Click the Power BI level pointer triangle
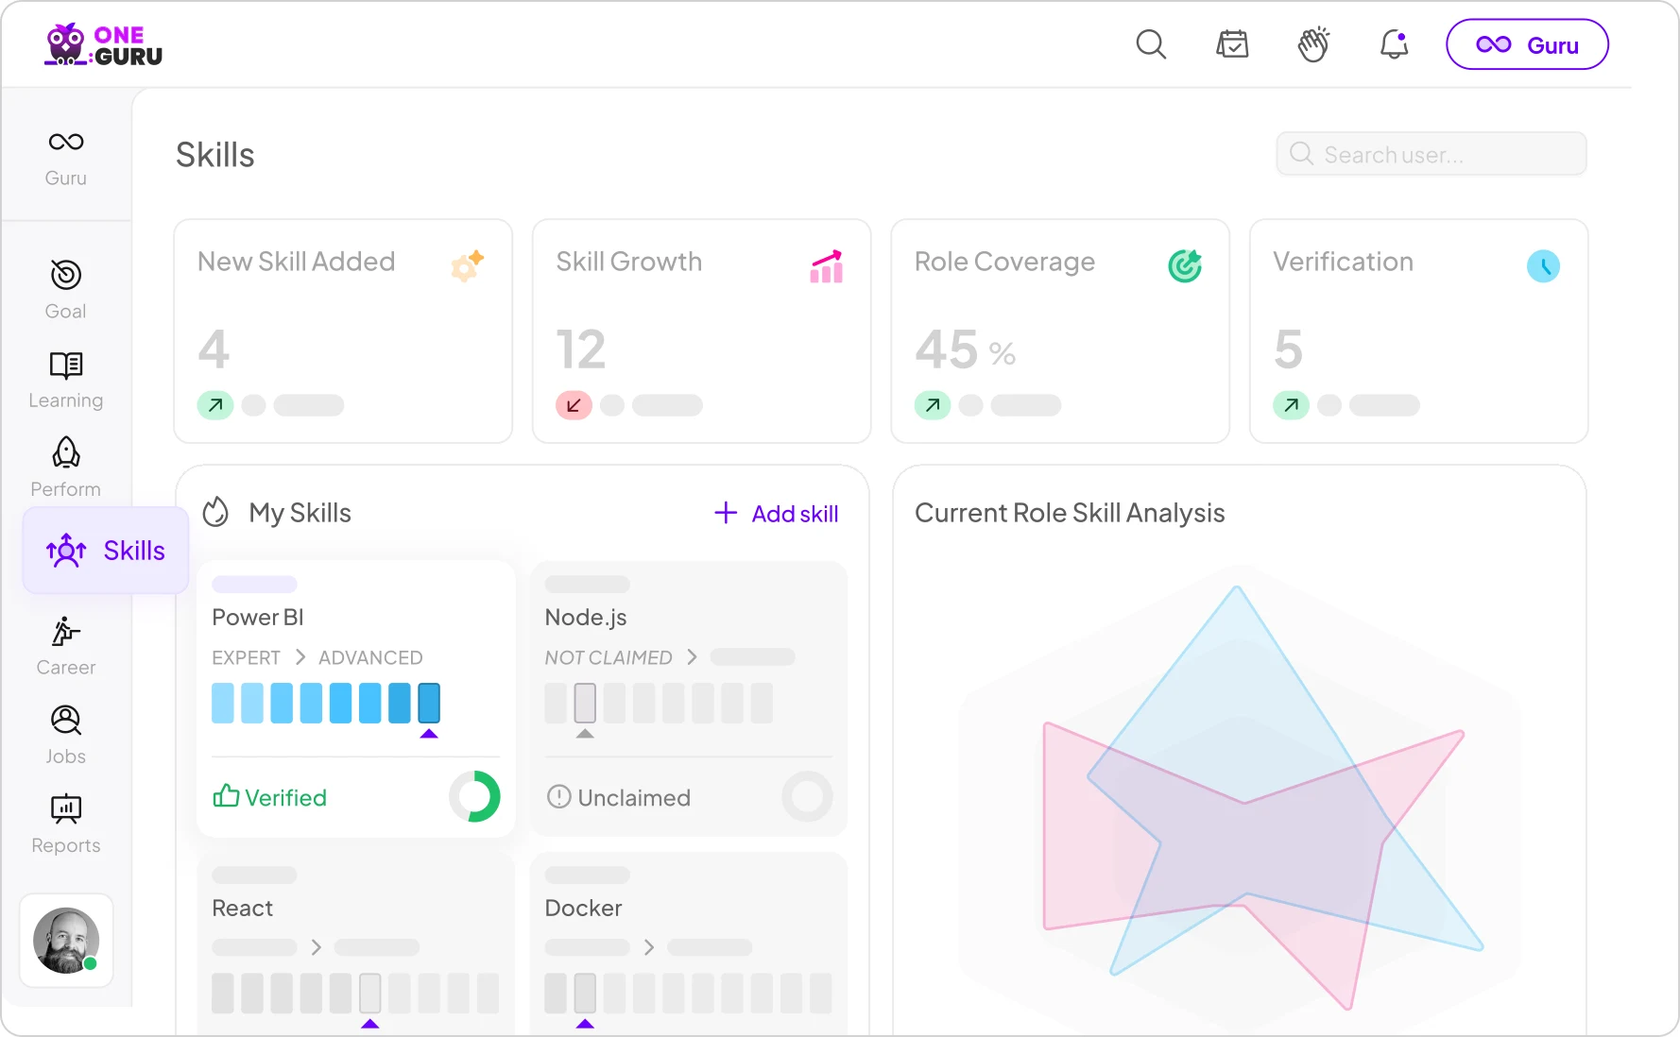The image size is (1680, 1037). coord(429,733)
